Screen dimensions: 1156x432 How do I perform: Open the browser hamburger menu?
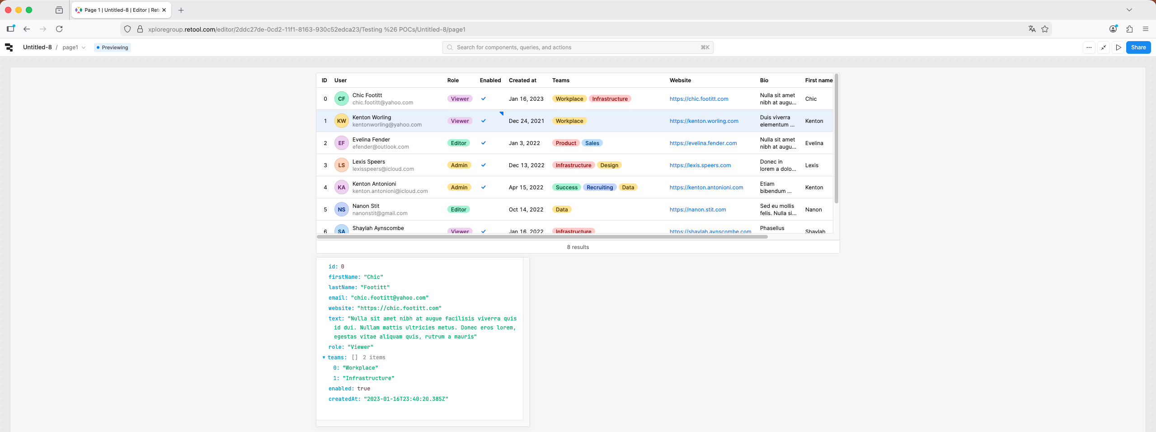tap(1146, 29)
